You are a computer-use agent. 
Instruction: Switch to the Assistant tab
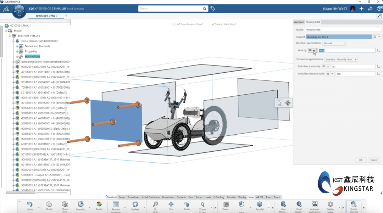[299, 22]
